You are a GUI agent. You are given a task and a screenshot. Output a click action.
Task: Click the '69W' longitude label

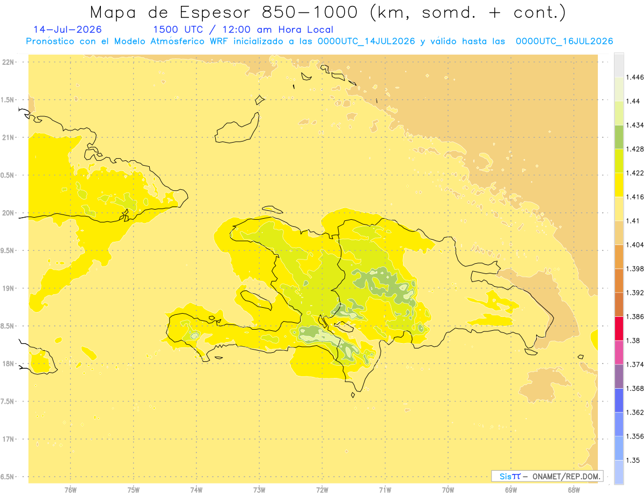511,489
